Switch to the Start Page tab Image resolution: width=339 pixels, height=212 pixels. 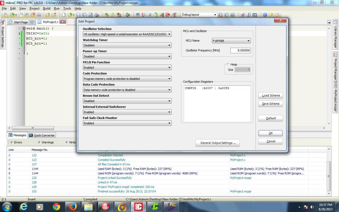click(x=21, y=22)
